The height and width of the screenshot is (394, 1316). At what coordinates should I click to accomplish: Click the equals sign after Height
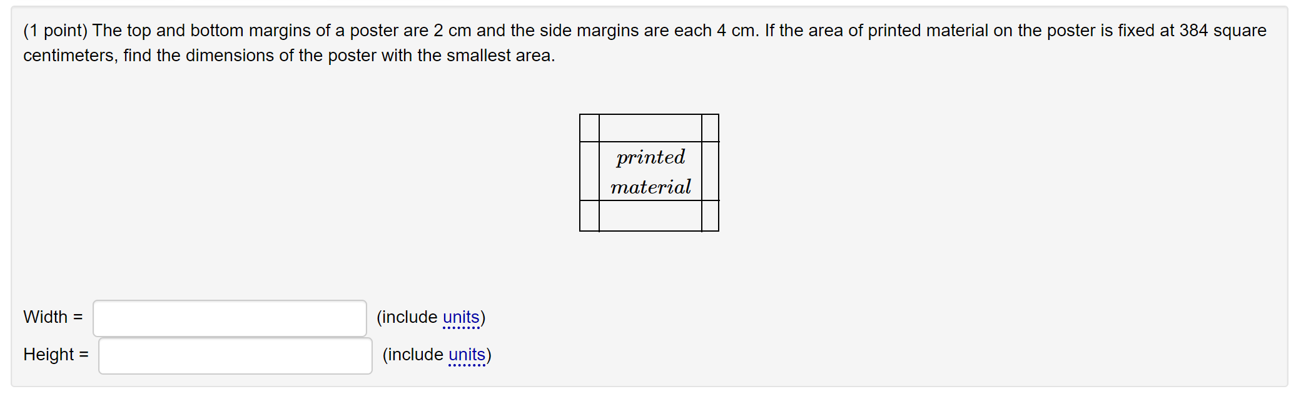point(83,355)
